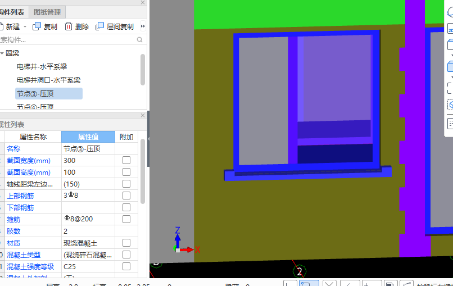Click the axis distance value (150)
The width and height of the screenshot is (453, 286).
(88, 184)
